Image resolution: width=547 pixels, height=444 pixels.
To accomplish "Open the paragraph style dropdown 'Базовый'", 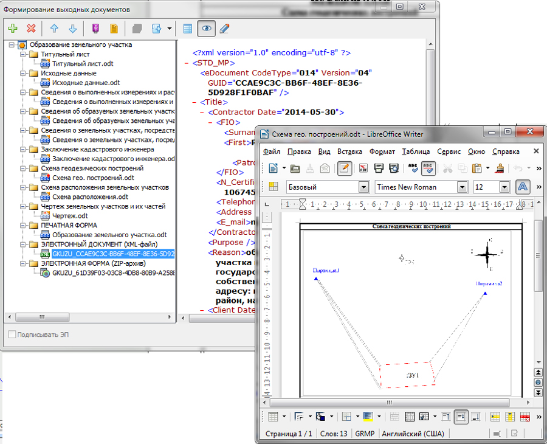I will click(x=363, y=187).
